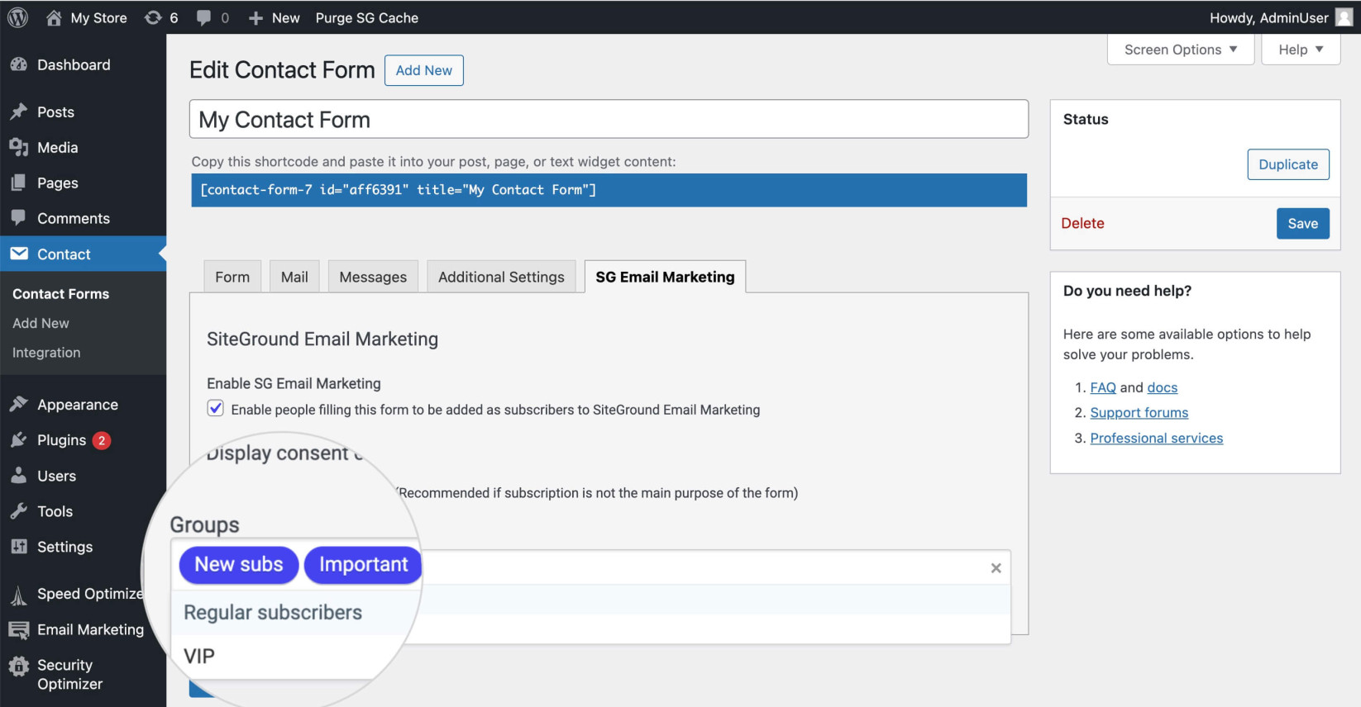
Task: Click My Store site name
Action: 98,17
